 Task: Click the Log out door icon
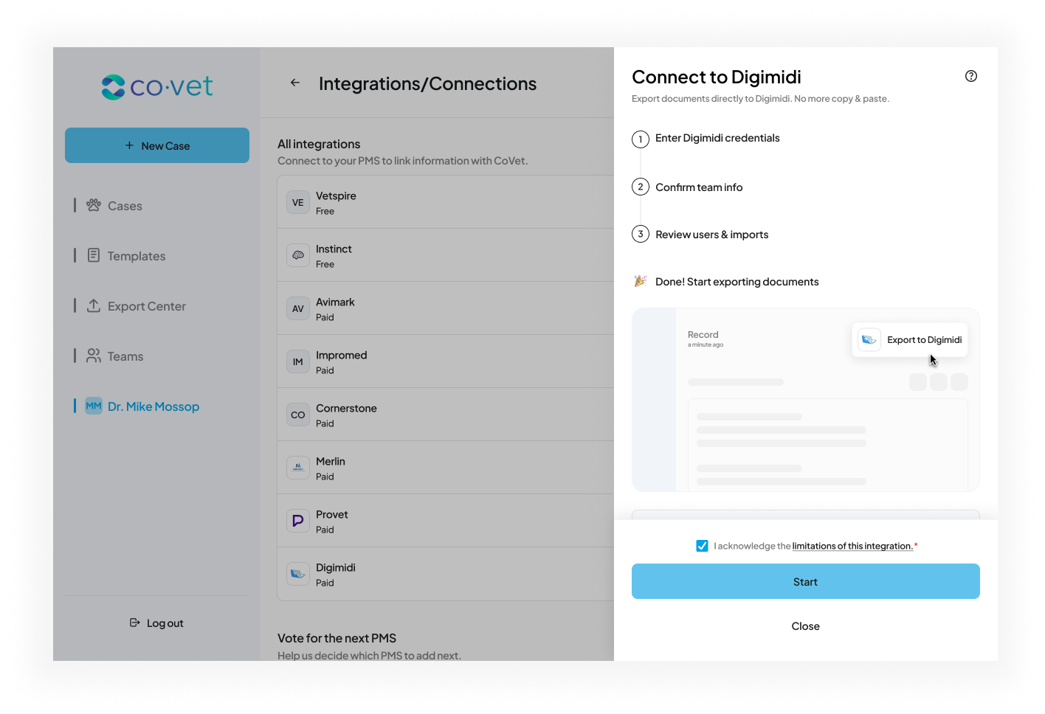point(135,623)
